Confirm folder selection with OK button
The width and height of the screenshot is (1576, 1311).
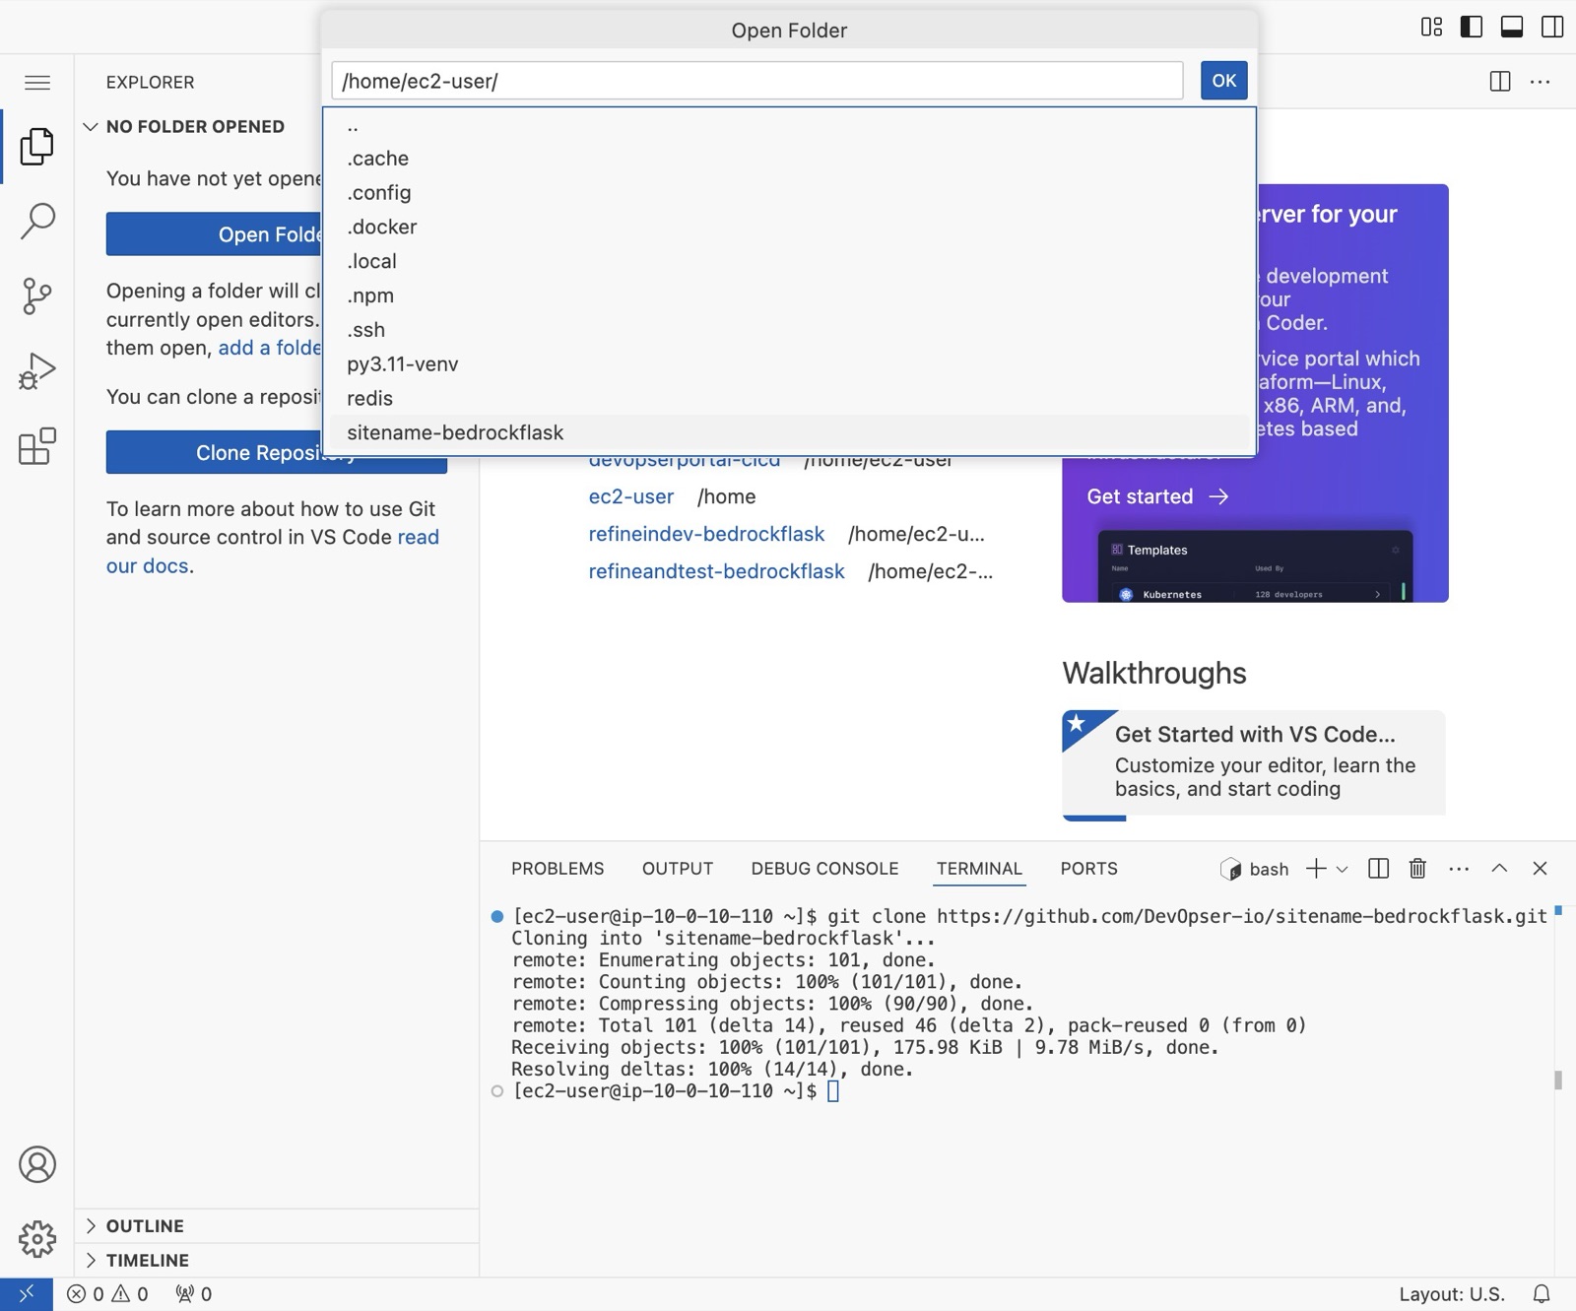coord(1223,81)
